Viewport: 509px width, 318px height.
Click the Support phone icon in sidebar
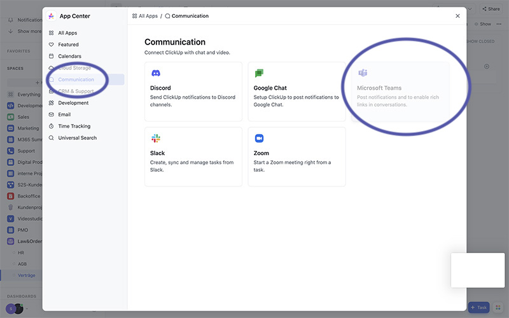point(11,151)
